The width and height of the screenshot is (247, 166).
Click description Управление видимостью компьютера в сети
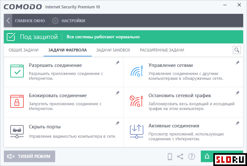tap(72, 136)
